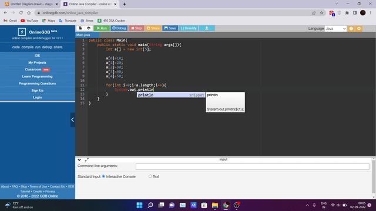Open the Language dropdown showing Java
376x211 pixels.
coord(335,29)
